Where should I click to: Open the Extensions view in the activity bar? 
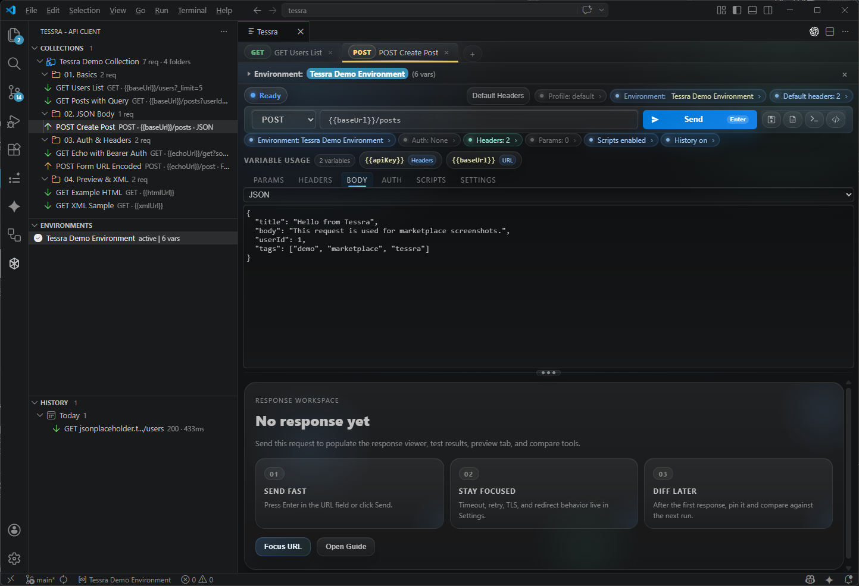(14, 149)
